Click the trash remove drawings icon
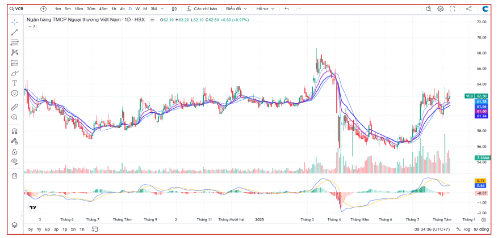 [15, 175]
